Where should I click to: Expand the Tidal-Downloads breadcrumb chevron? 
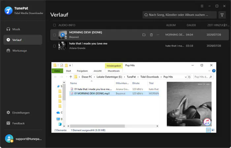pyautogui.click(x=161, y=77)
